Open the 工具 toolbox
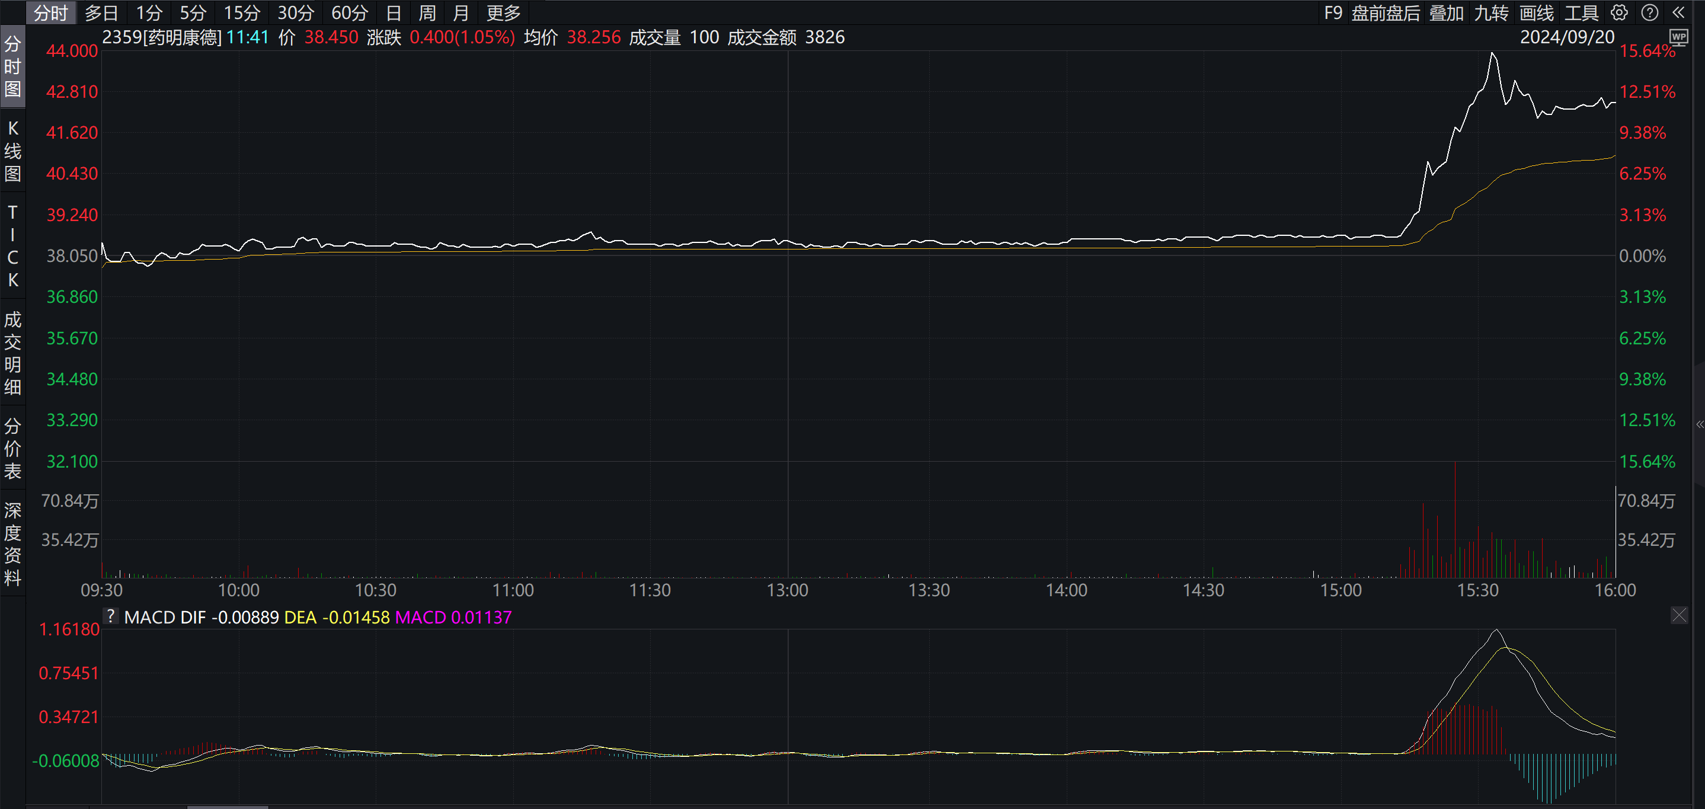Image resolution: width=1705 pixels, height=809 pixels. click(x=1582, y=12)
